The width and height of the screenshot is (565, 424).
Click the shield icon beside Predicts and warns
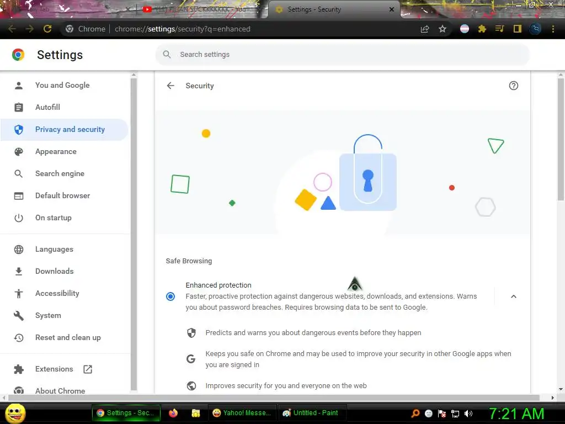pos(191,333)
